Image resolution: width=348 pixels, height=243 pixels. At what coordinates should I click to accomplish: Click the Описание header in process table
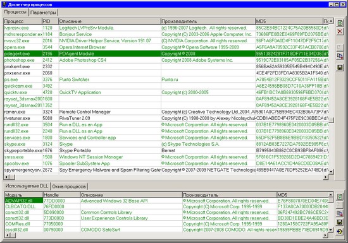109,21
